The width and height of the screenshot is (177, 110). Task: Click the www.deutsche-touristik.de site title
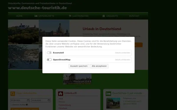37,8
